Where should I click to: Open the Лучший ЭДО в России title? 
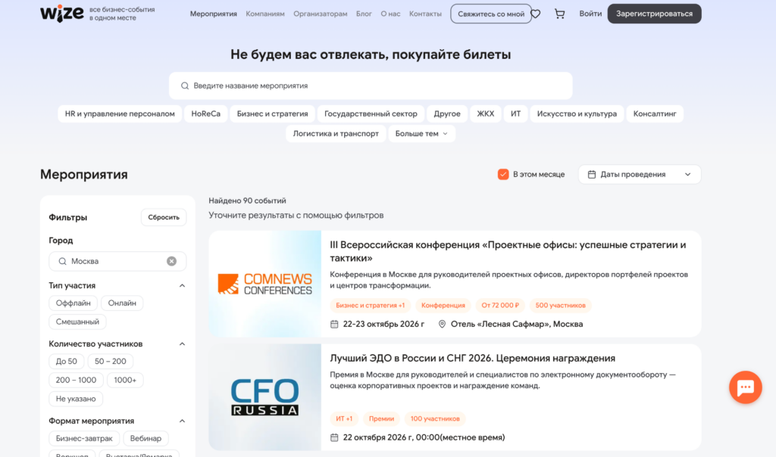[473, 358]
